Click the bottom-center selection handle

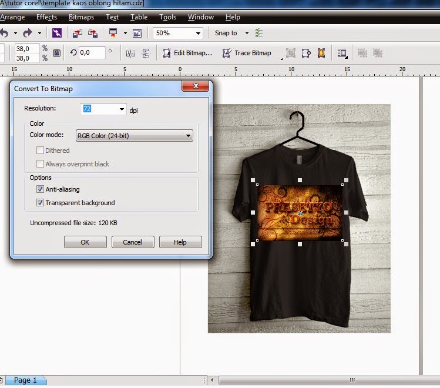[x=300, y=244]
